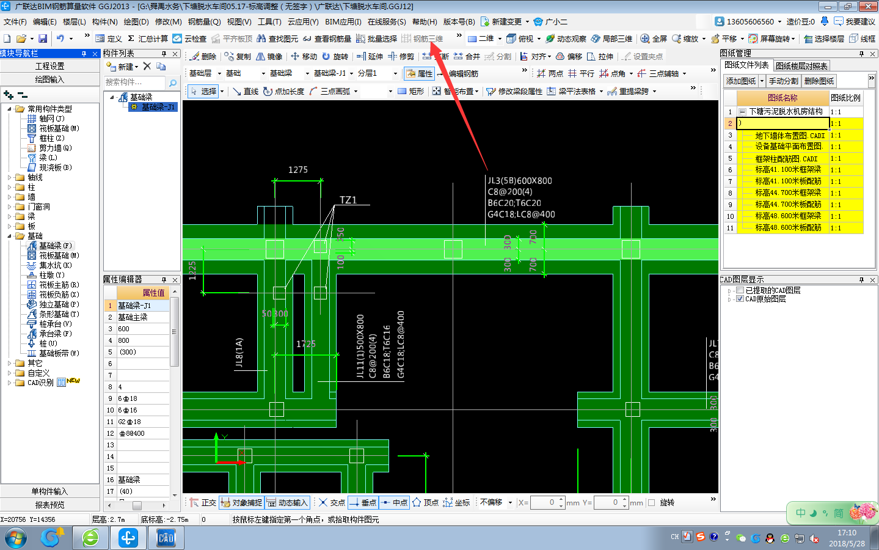This screenshot has width=879, height=550.
Task: Toggle 垂点 perpendicular snap
Action: pos(363,502)
